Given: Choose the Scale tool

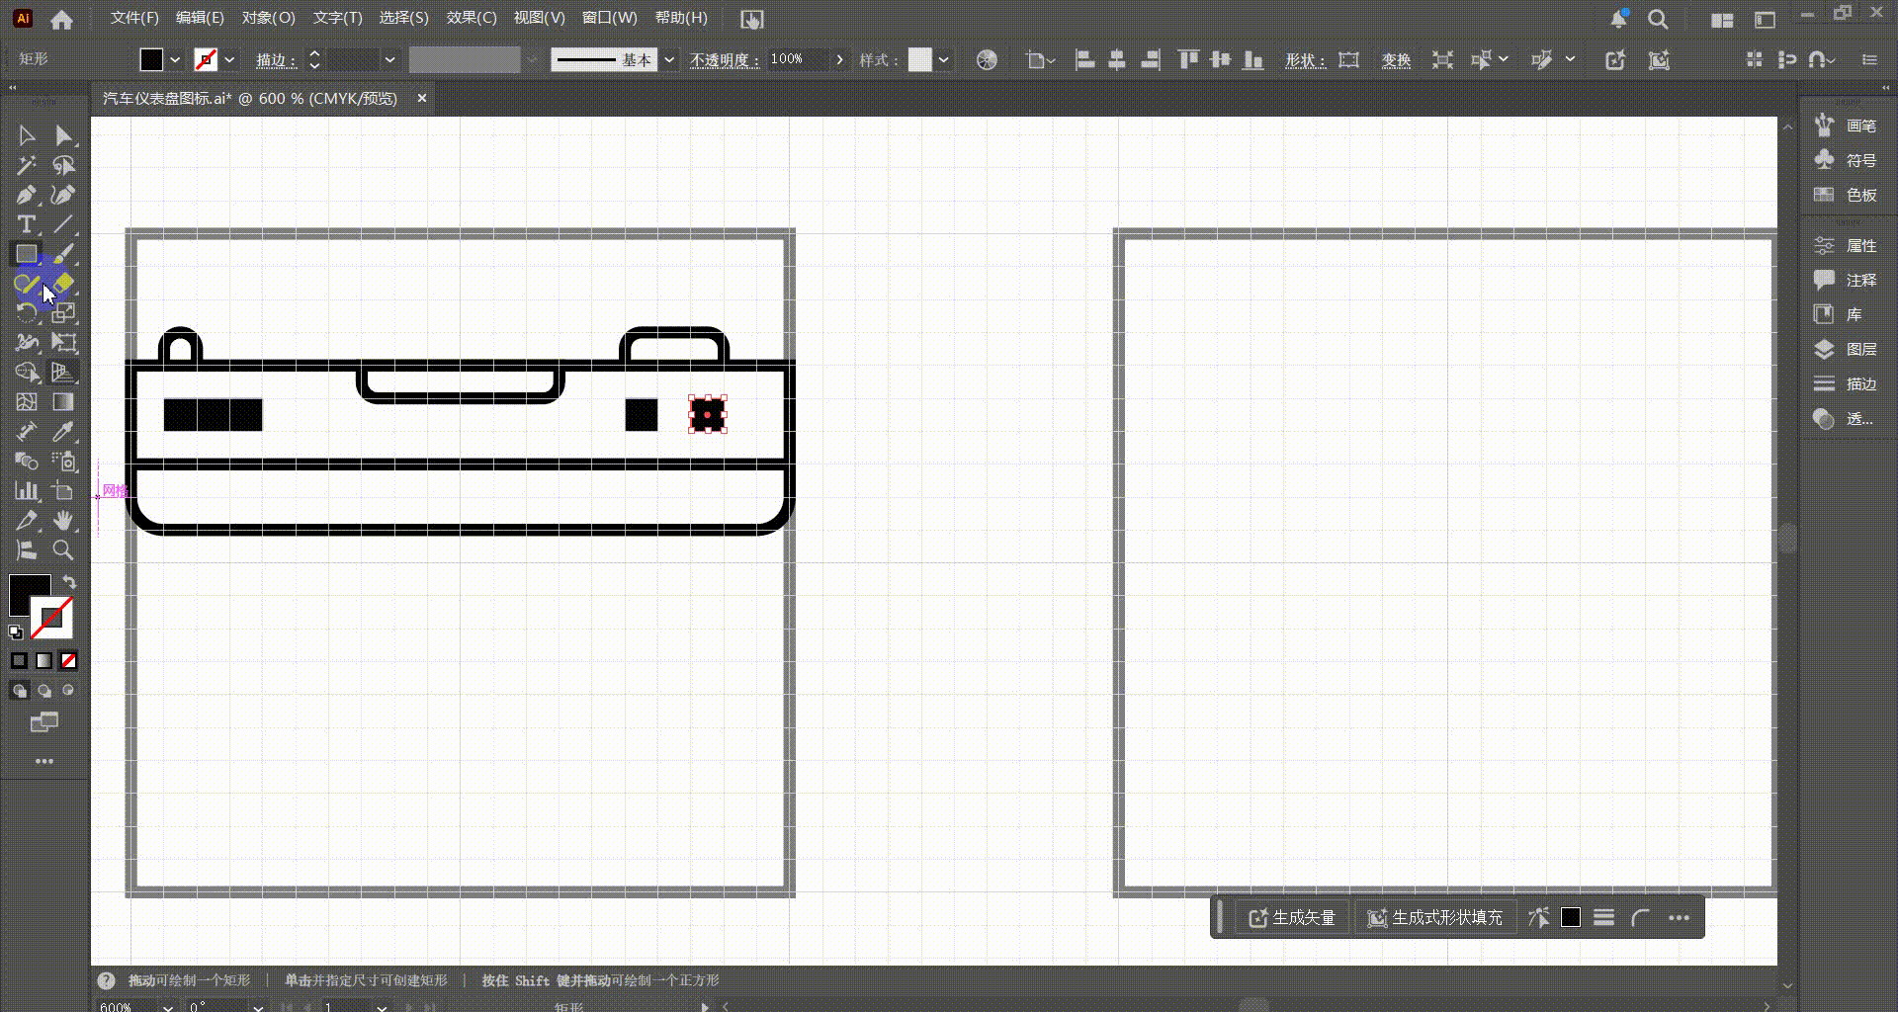Looking at the screenshot, I should pyautogui.click(x=63, y=313).
